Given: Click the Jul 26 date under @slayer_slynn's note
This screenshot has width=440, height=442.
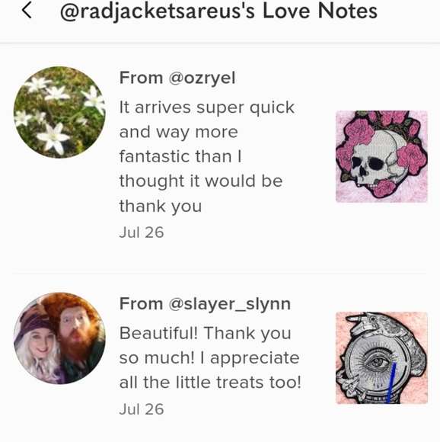Looking at the screenshot, I should (142, 409).
